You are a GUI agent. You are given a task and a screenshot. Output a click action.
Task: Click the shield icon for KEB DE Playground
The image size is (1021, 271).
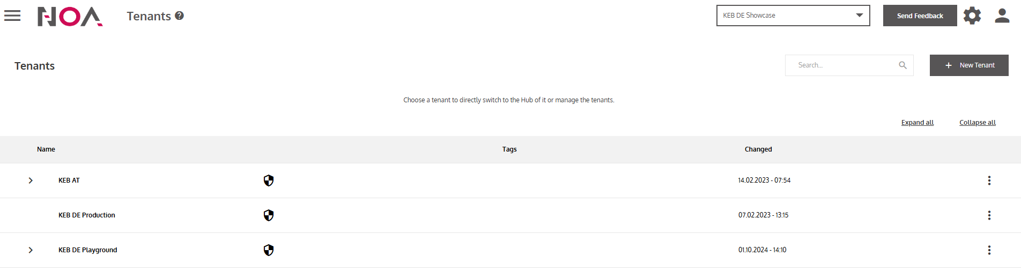pyautogui.click(x=269, y=250)
